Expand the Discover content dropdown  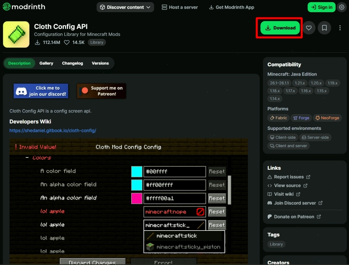[x=125, y=7]
